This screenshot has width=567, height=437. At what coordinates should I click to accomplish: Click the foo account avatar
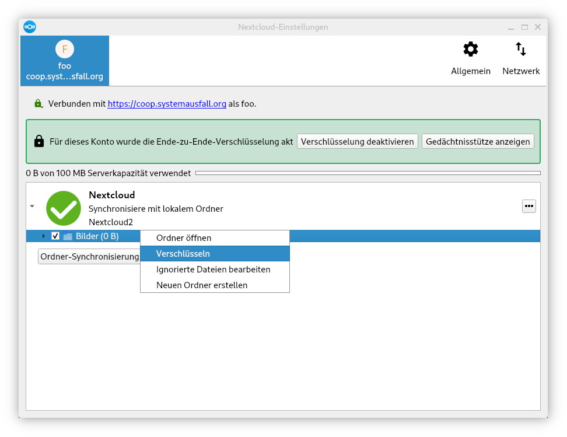pos(65,49)
